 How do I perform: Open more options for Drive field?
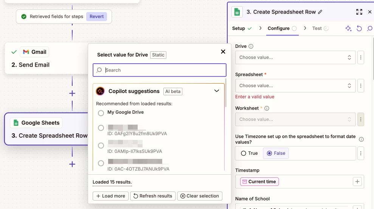pos(361,58)
